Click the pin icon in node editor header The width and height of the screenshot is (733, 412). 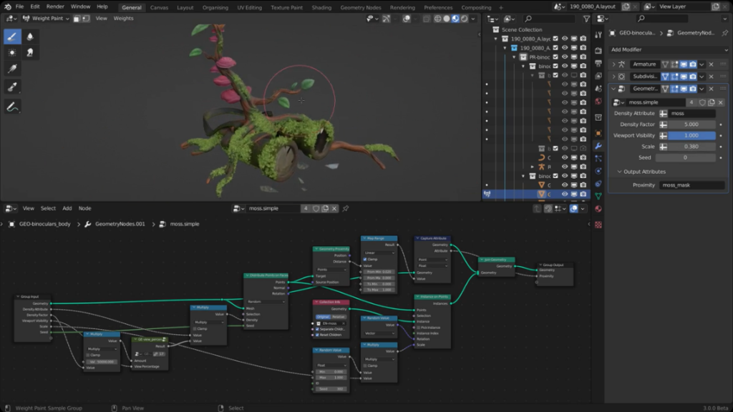click(x=346, y=209)
